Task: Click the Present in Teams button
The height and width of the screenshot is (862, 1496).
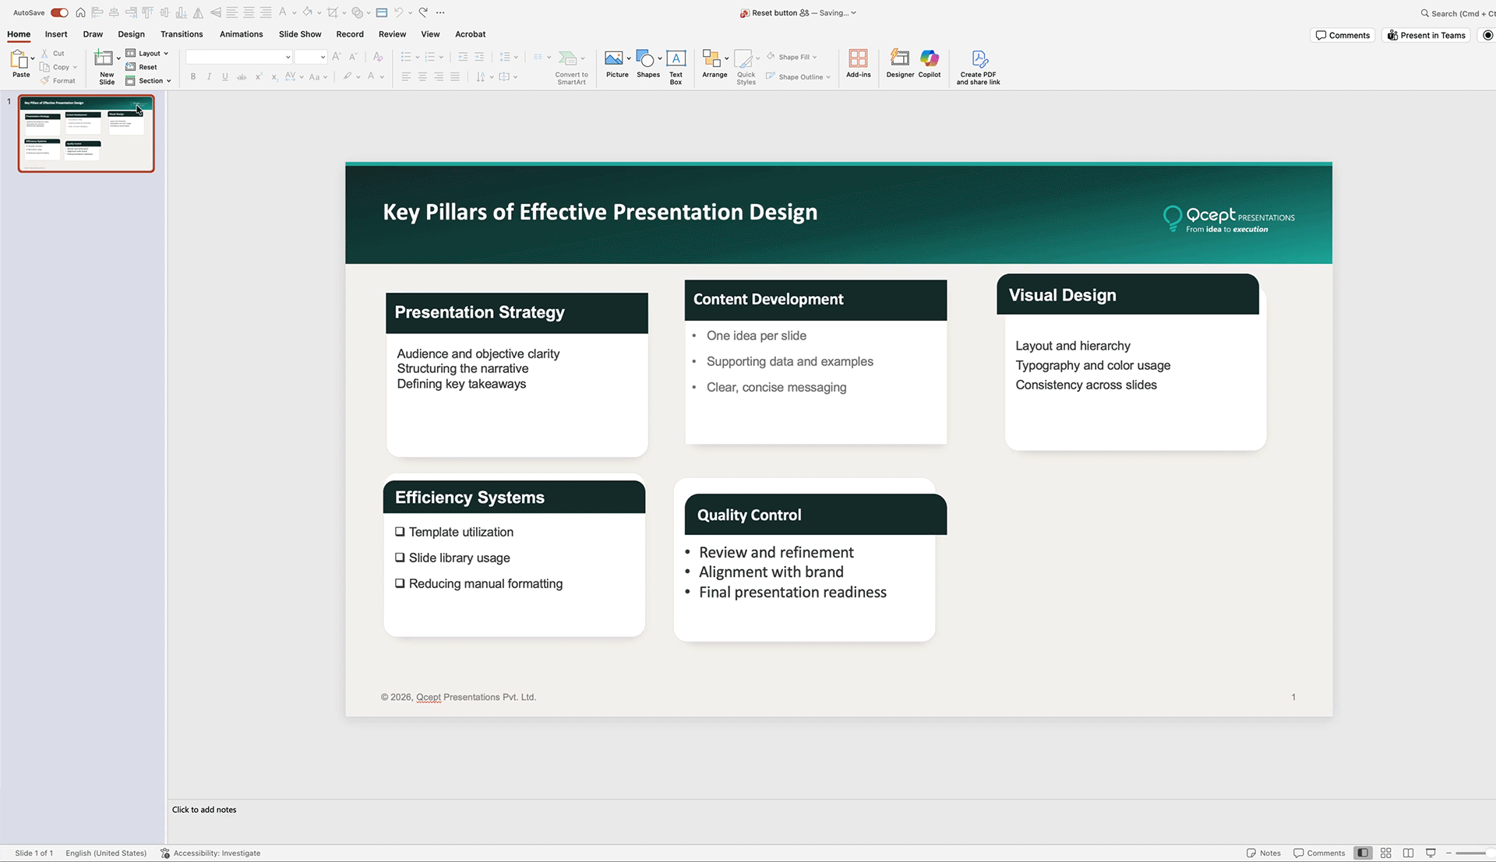Action: (x=1426, y=35)
